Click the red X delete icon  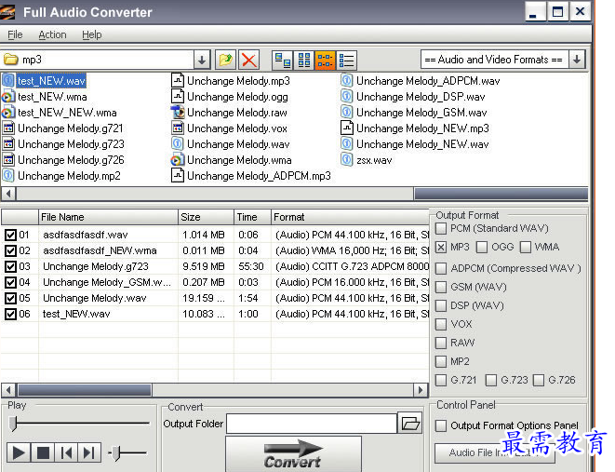click(x=248, y=61)
